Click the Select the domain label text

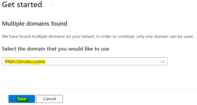[x=55, y=49]
